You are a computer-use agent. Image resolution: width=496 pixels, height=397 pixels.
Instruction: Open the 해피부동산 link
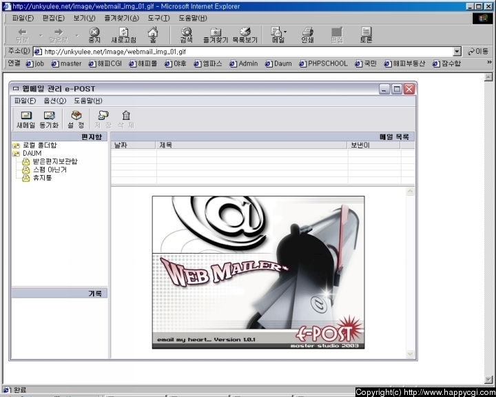[404, 63]
